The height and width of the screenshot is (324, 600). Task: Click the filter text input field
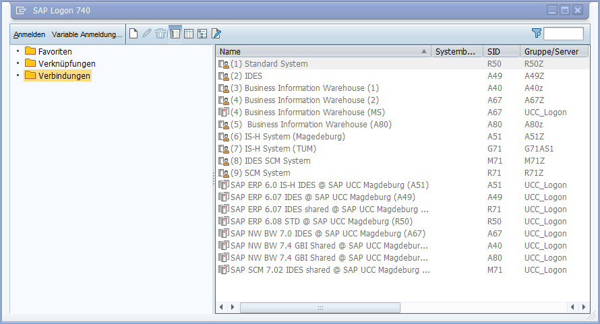tap(564, 34)
